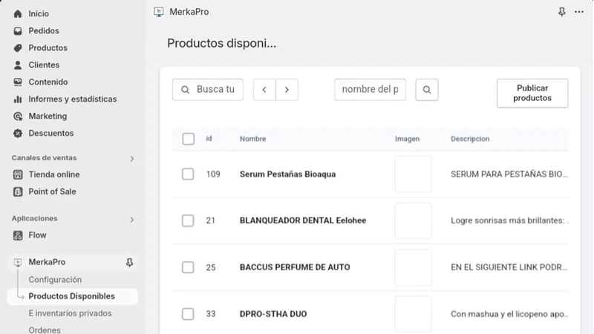Click the Marketing target icon

point(18,117)
